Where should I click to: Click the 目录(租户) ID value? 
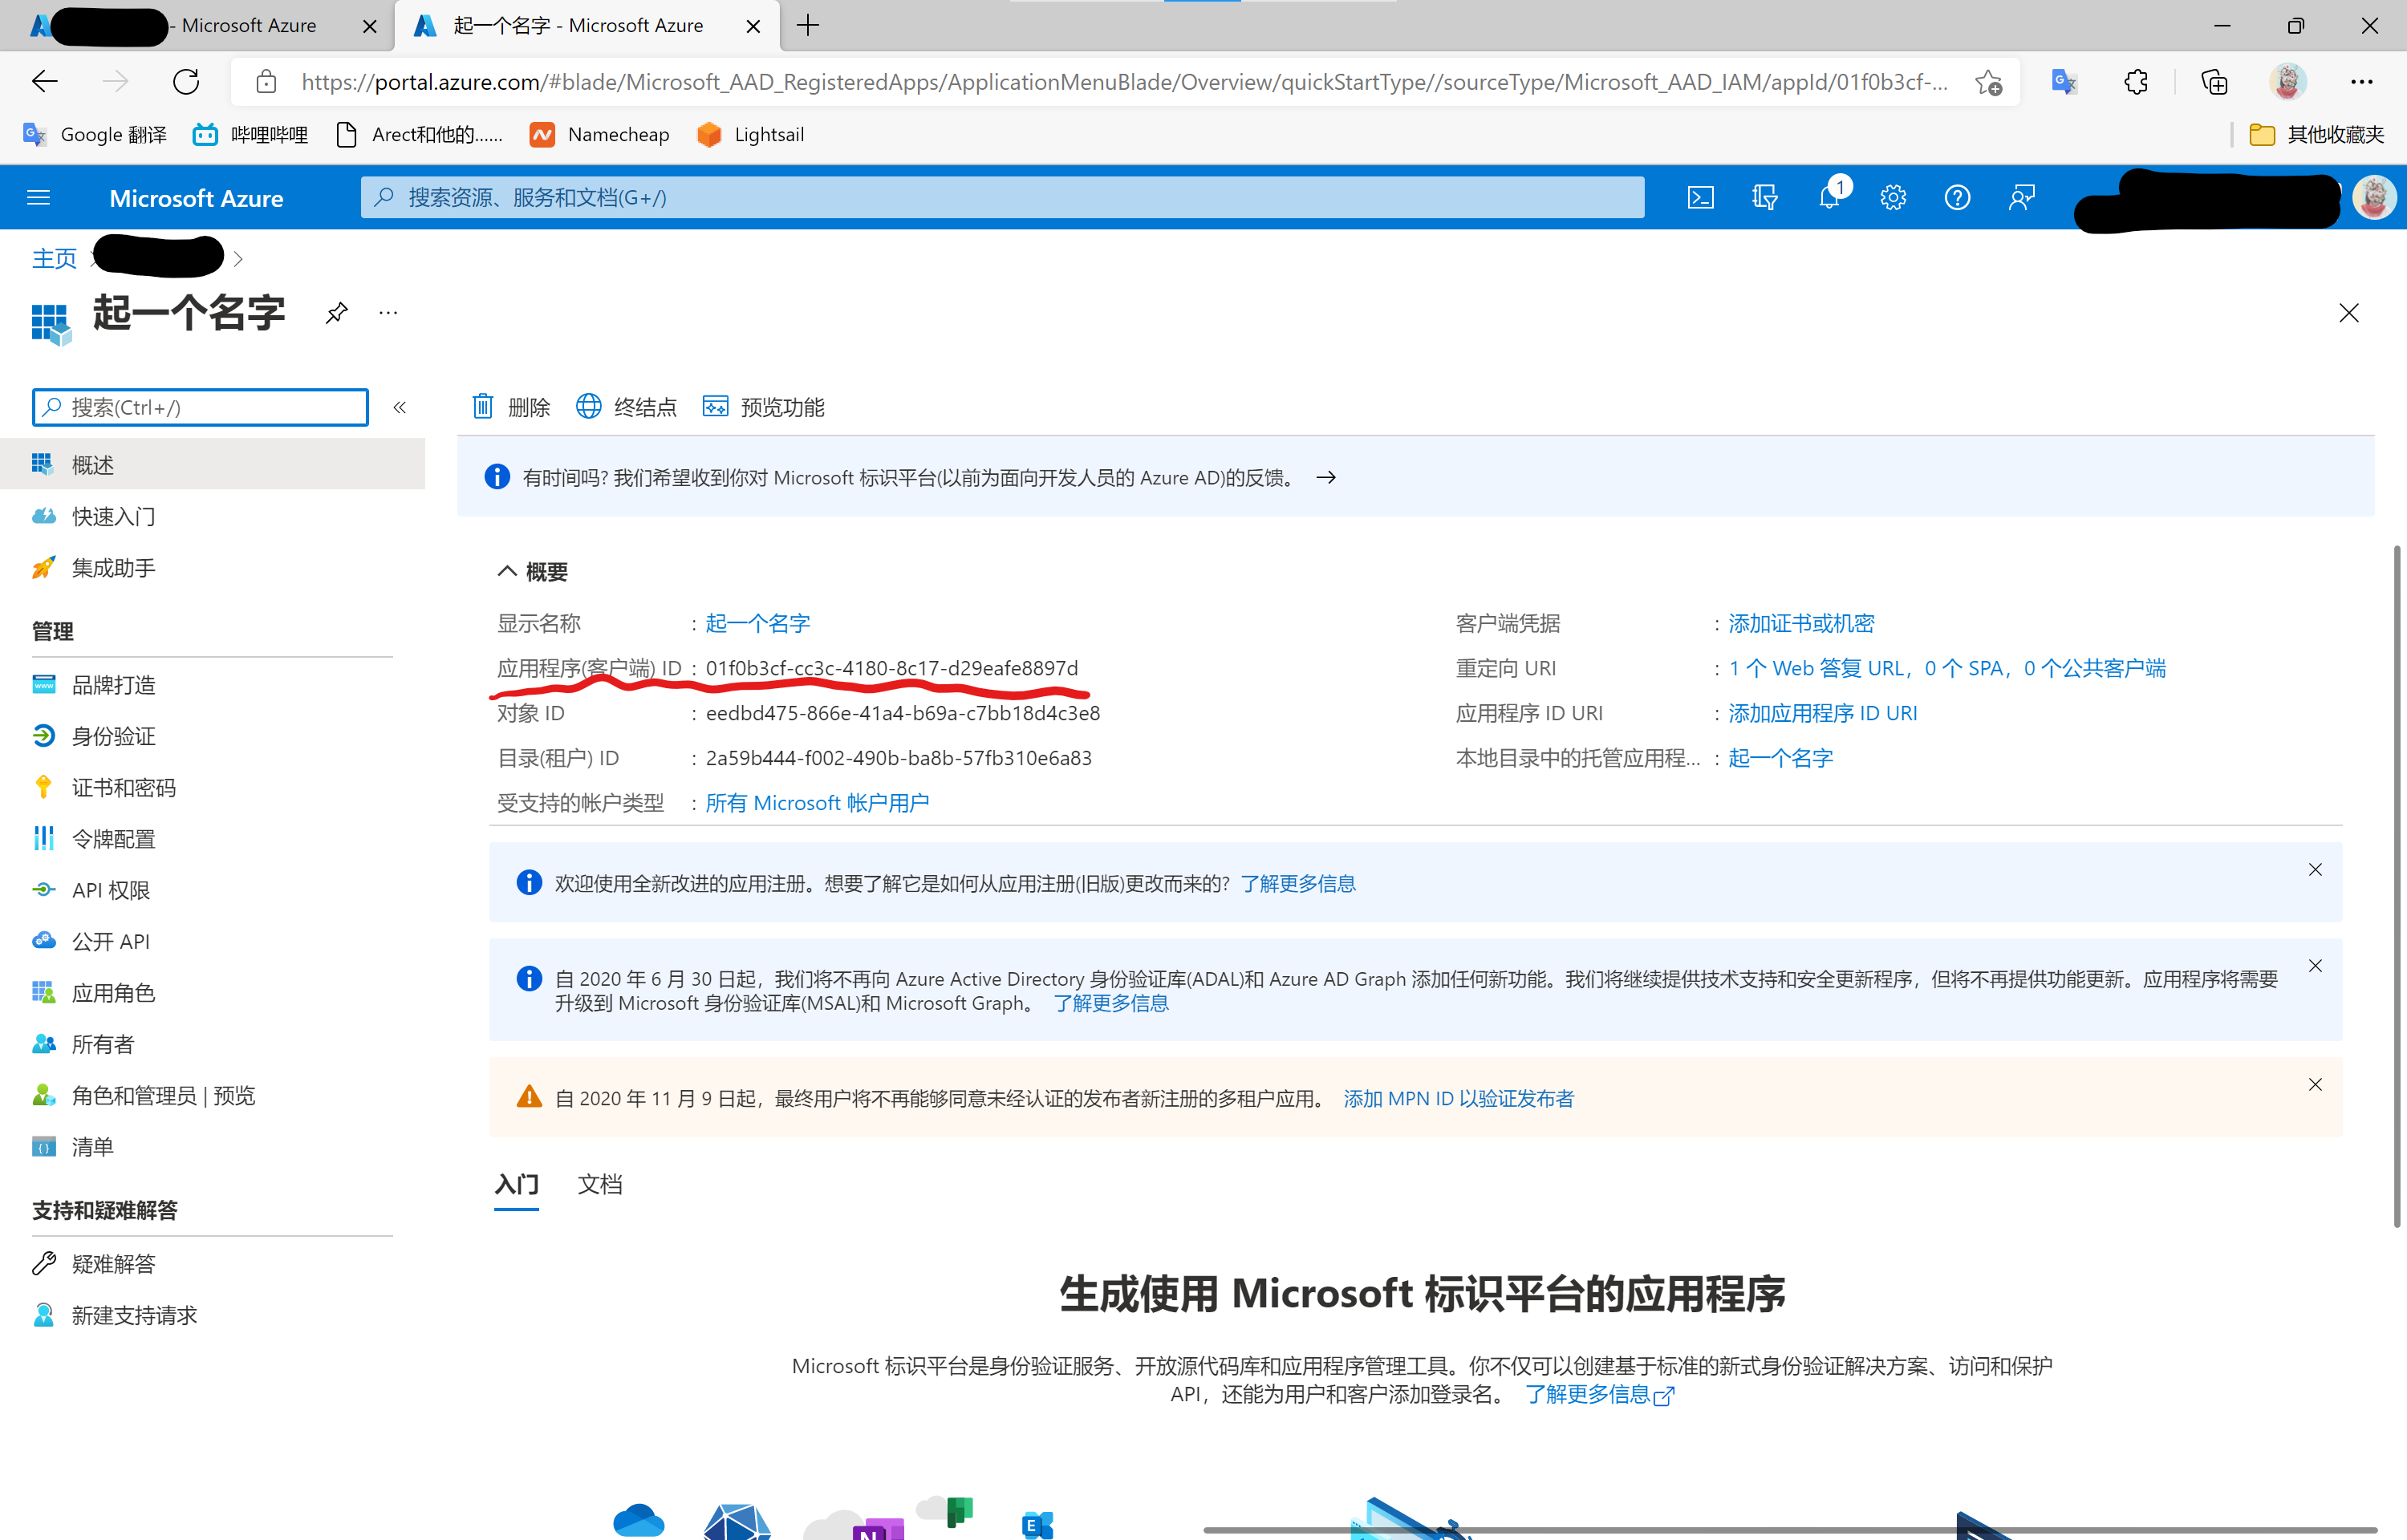coord(899,758)
